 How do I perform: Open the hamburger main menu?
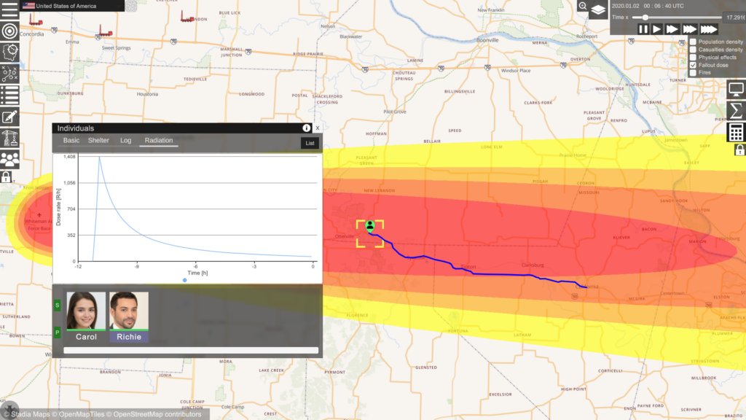tap(9, 9)
